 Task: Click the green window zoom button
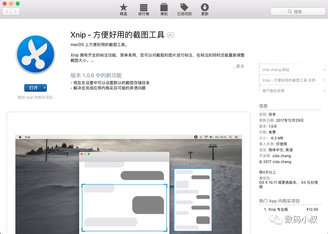point(18,4)
